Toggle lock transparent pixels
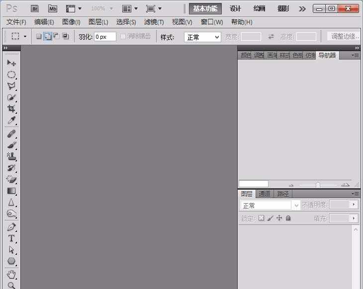Image resolution: width=363 pixels, height=289 pixels. pyautogui.click(x=262, y=218)
